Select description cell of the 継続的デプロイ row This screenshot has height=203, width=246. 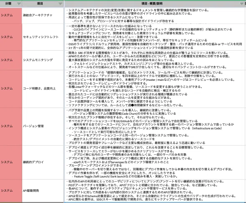(155, 162)
